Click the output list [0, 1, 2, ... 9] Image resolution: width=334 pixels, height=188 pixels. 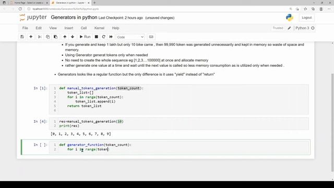[x=81, y=134]
